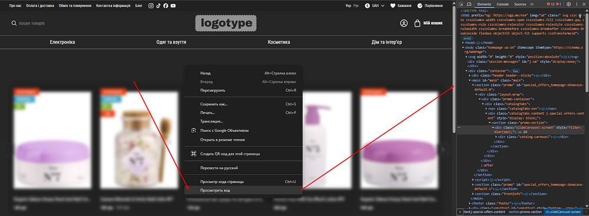This screenshot has width=589, height=216.
Task: Open the user account icon
Action: [404, 24]
